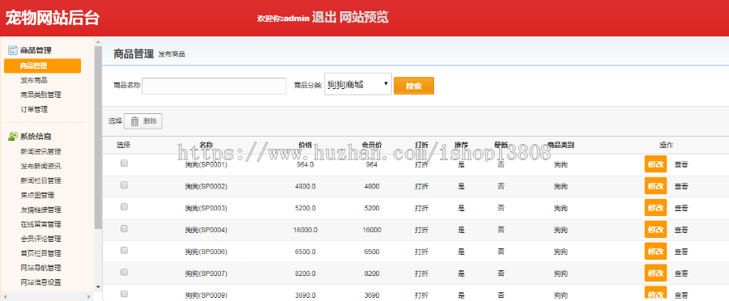The height and width of the screenshot is (301, 729).
Task: Open 网站预览 link in header
Action: pyautogui.click(x=364, y=18)
